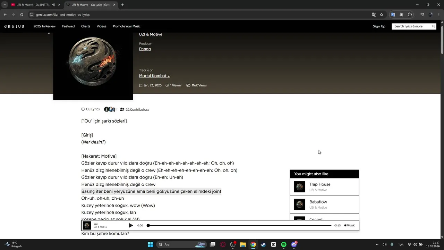Open the Mortal Kombat album link

point(154,76)
